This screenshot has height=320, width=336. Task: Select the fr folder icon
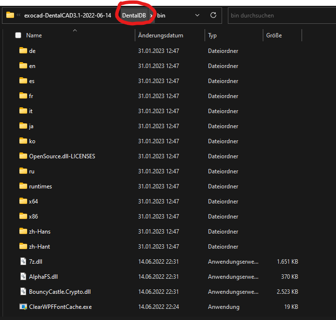[x=23, y=96]
